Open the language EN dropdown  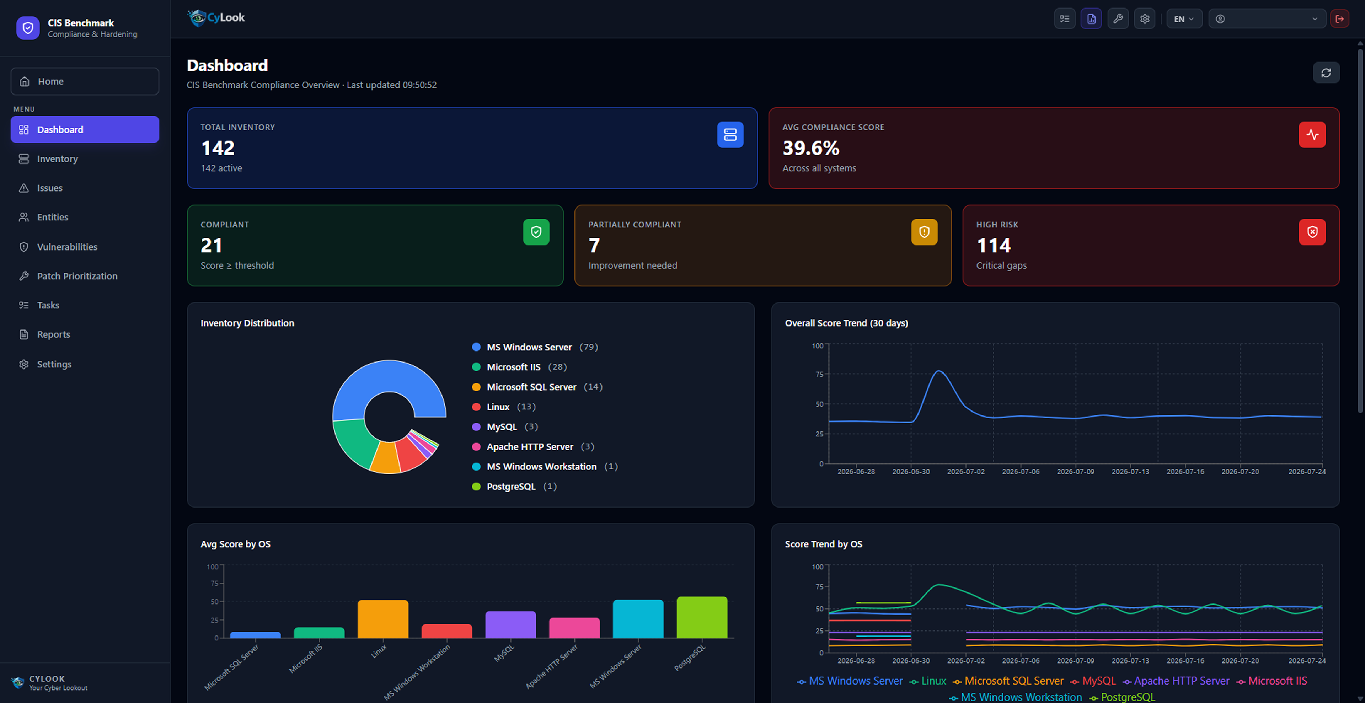(x=1184, y=19)
